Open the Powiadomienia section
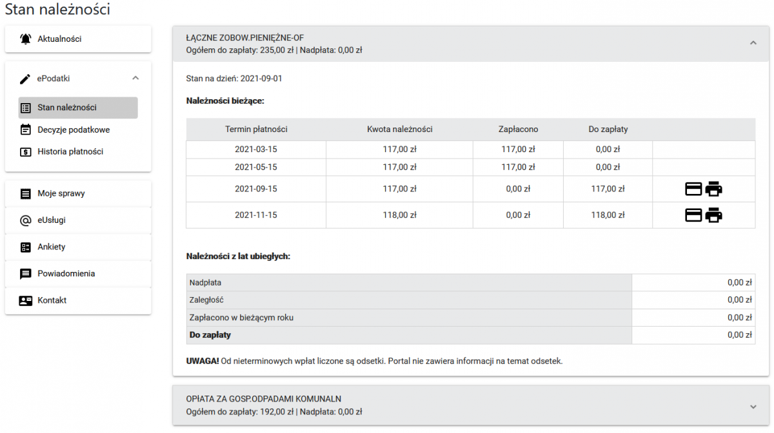Viewport: 774px width, 433px height. click(66, 274)
